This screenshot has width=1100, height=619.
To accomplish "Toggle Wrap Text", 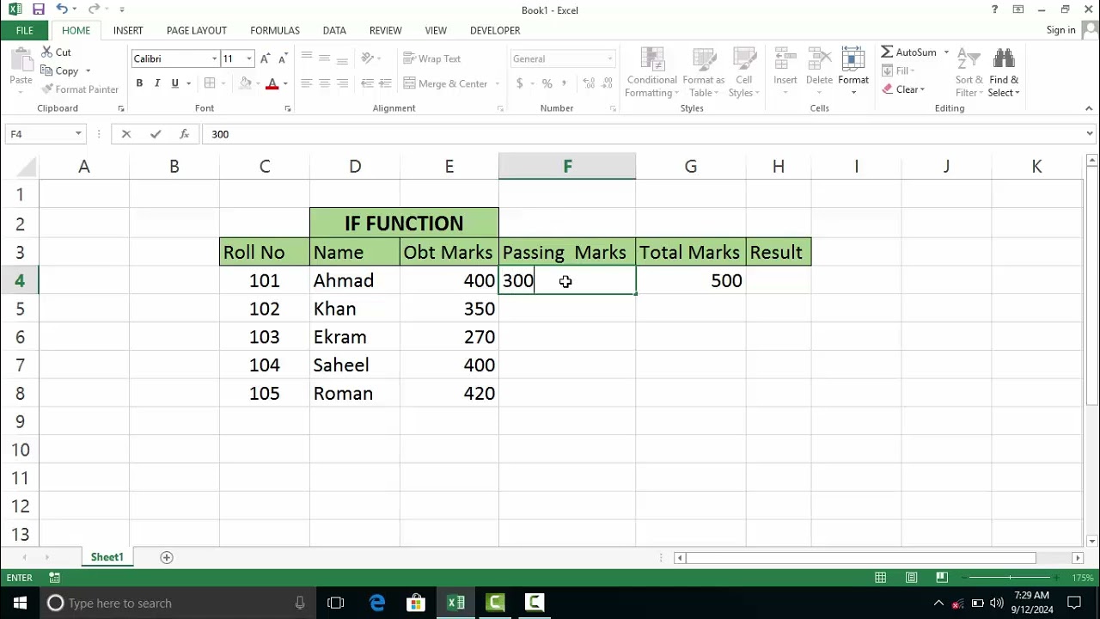I will tap(432, 58).
